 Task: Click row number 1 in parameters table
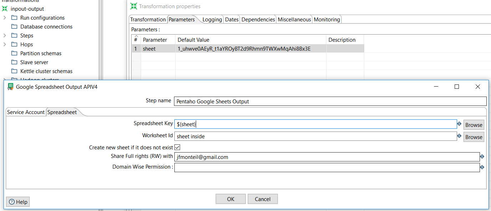coord(136,48)
